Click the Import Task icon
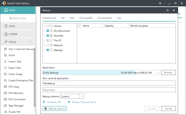Viewport: 186px width, 115px height. [5, 62]
